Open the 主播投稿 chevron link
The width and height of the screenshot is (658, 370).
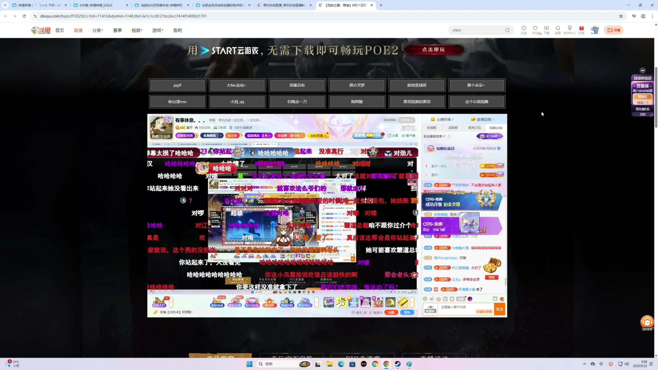pos(442,119)
